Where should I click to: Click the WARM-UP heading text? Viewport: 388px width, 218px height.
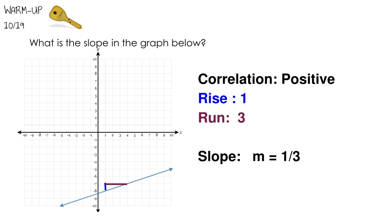pos(23,10)
